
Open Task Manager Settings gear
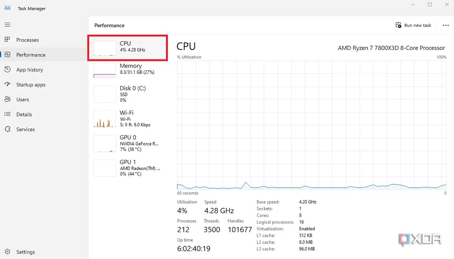point(8,251)
